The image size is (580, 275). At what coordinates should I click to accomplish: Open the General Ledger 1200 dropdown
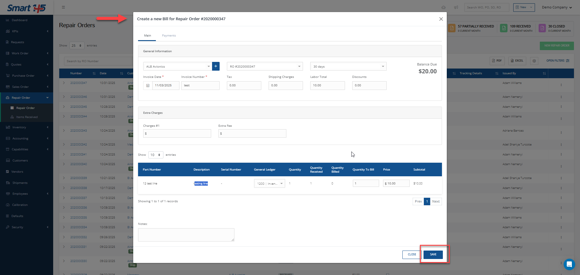click(x=269, y=184)
